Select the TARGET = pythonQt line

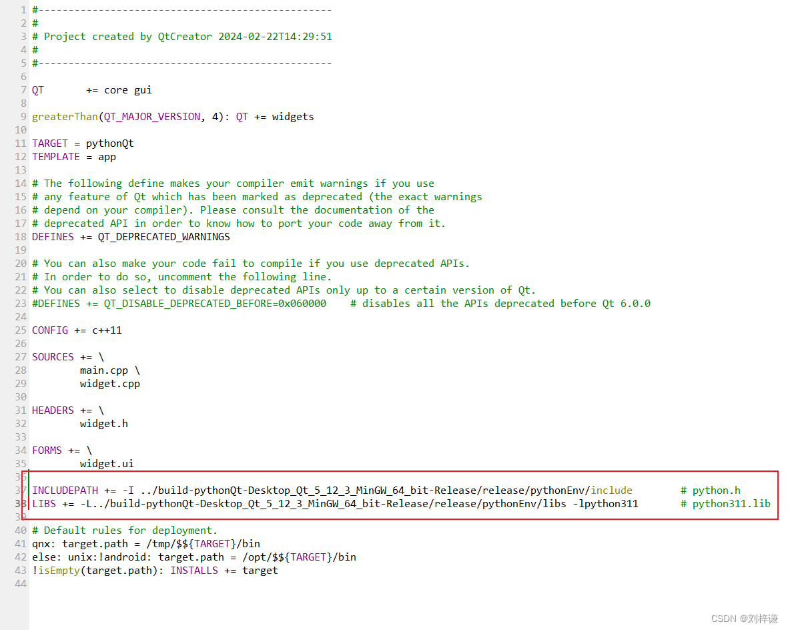83,143
